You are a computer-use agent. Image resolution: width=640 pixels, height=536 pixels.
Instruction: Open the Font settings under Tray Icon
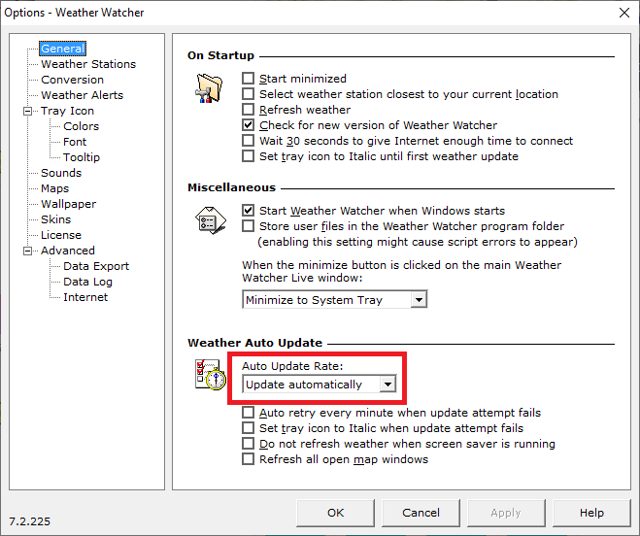(x=75, y=142)
